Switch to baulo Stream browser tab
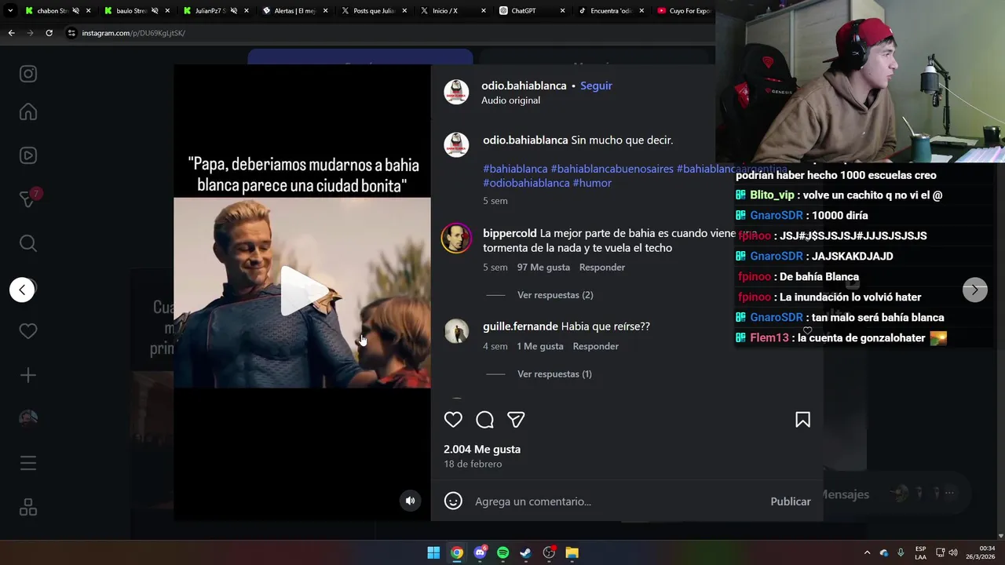The width and height of the screenshot is (1005, 565). click(x=135, y=11)
